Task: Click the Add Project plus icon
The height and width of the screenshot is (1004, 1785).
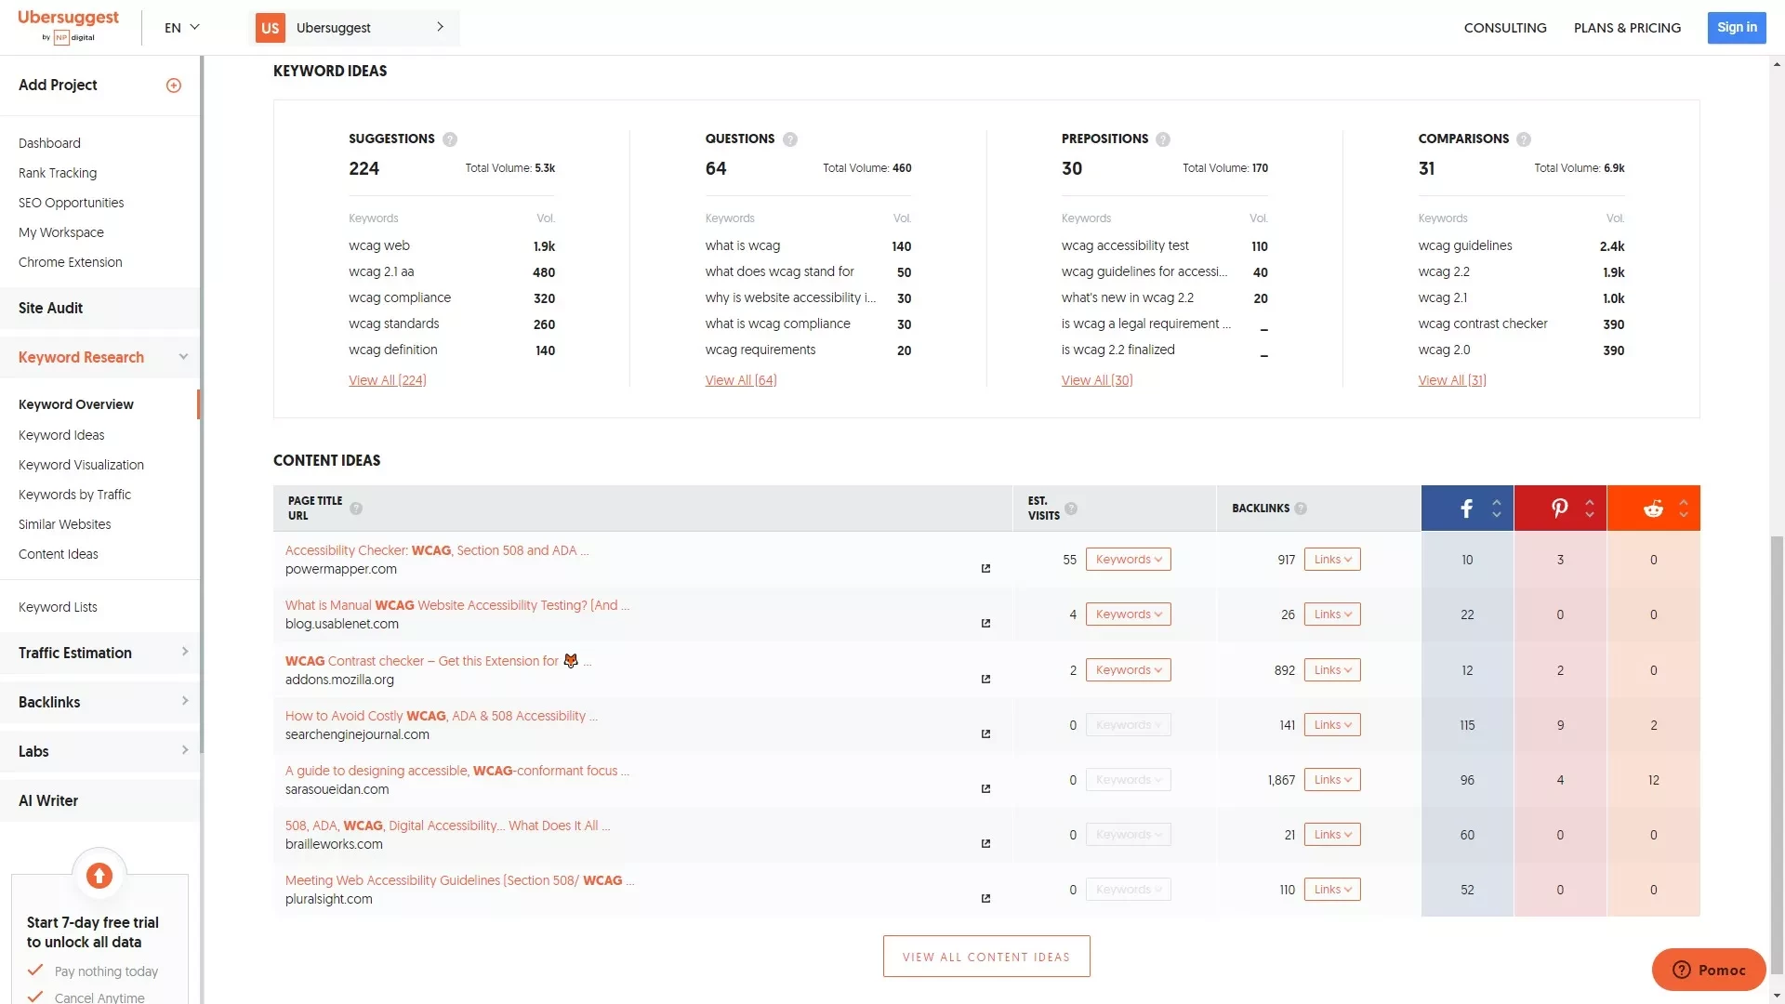Action: pos(174,86)
